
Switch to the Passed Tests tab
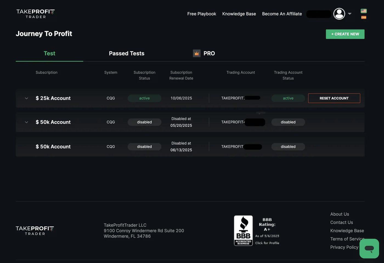coord(127,53)
